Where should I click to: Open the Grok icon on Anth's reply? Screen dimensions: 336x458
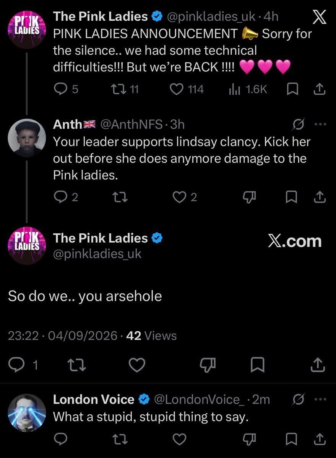point(299,125)
